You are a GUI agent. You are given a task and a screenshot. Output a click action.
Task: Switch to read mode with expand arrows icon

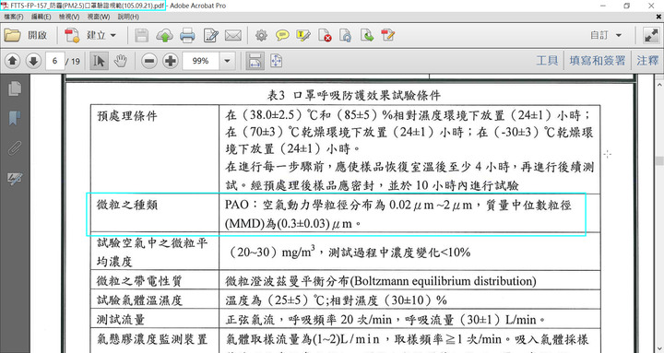point(651,35)
